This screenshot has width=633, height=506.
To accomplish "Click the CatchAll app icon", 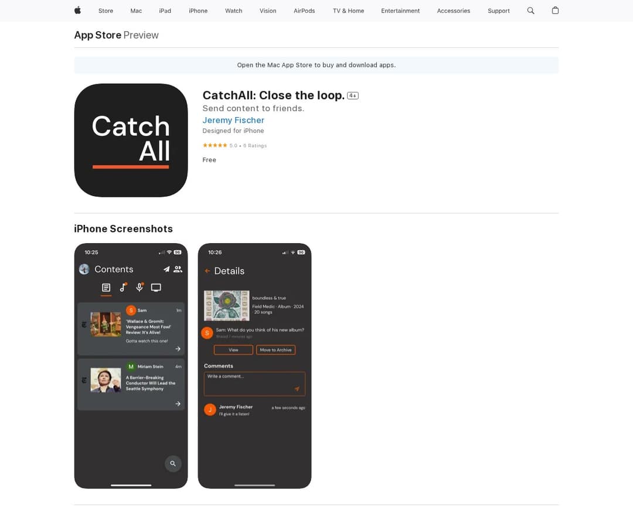I will pyautogui.click(x=131, y=141).
